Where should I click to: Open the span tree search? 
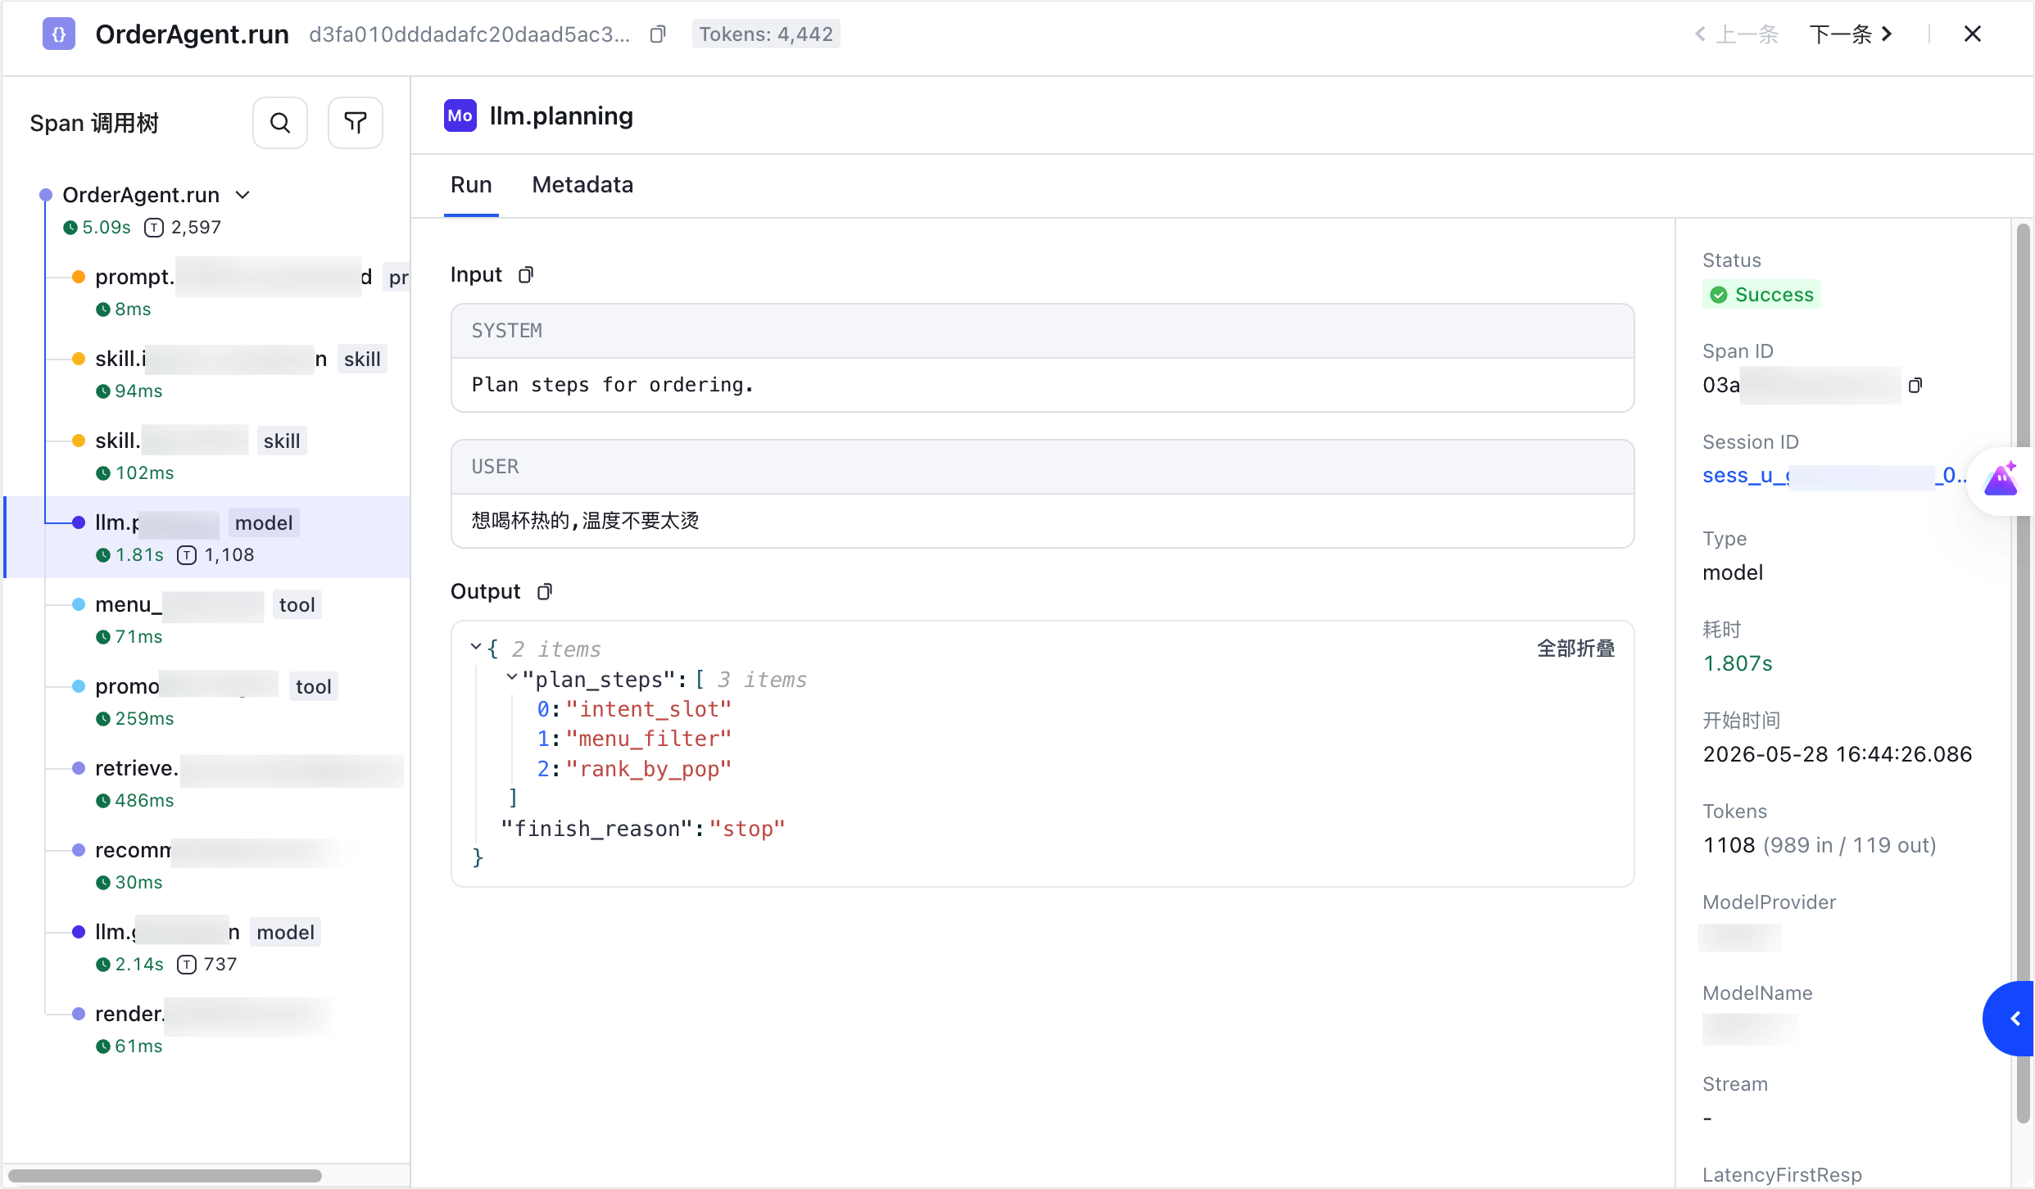point(280,123)
